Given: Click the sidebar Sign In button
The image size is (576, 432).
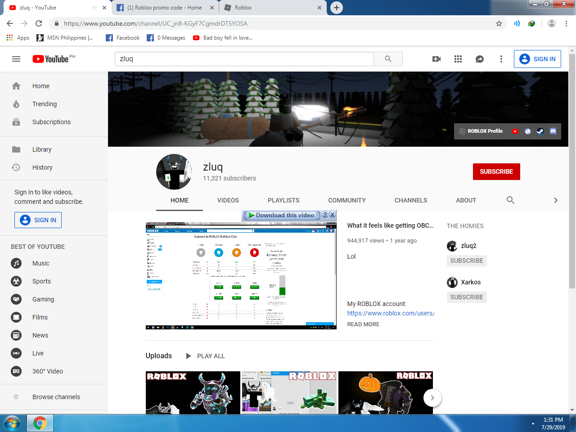Looking at the screenshot, I should click(x=38, y=220).
